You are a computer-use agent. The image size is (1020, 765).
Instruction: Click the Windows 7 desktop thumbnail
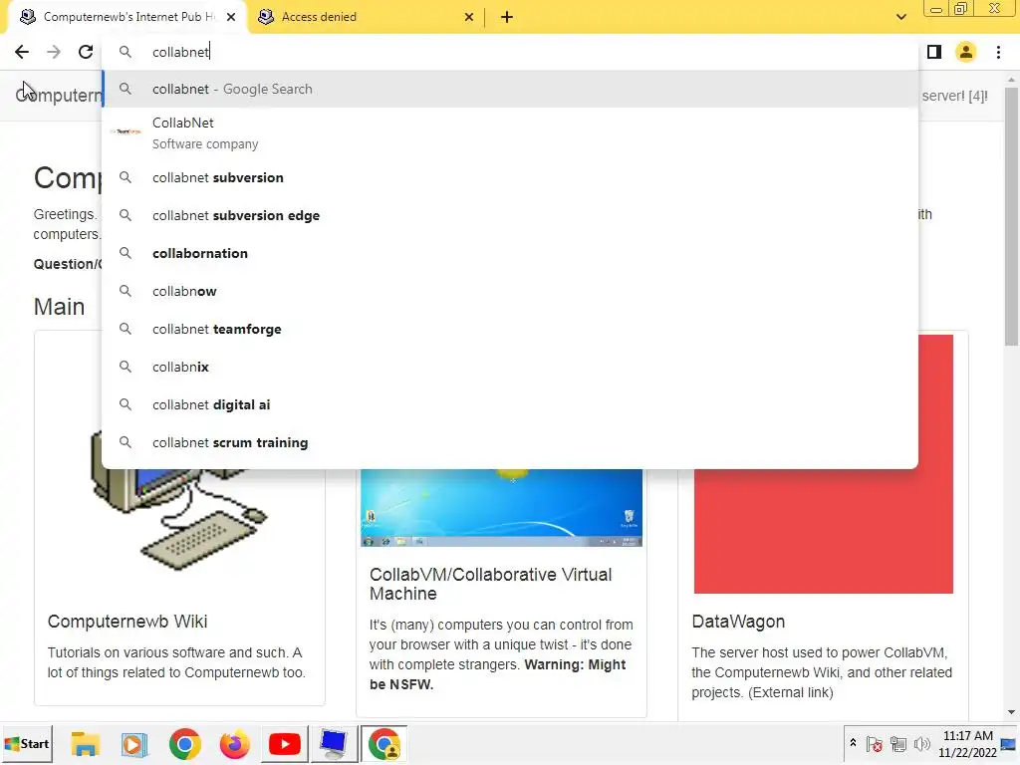pyautogui.click(x=502, y=507)
